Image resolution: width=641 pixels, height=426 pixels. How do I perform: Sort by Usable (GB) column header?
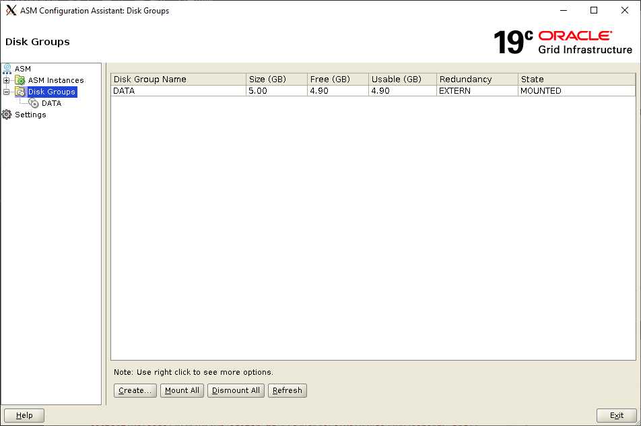(403, 79)
